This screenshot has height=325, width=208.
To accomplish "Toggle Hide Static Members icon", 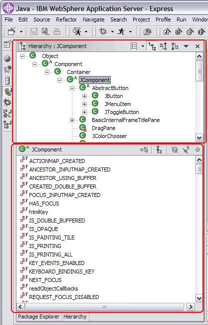I will tap(186, 149).
